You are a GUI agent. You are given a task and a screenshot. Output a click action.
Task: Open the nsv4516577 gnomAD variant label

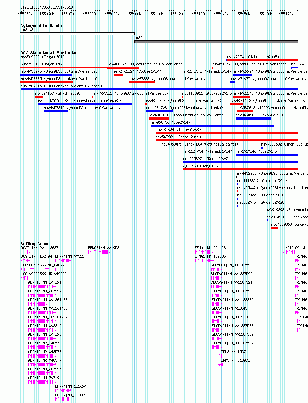point(250,64)
